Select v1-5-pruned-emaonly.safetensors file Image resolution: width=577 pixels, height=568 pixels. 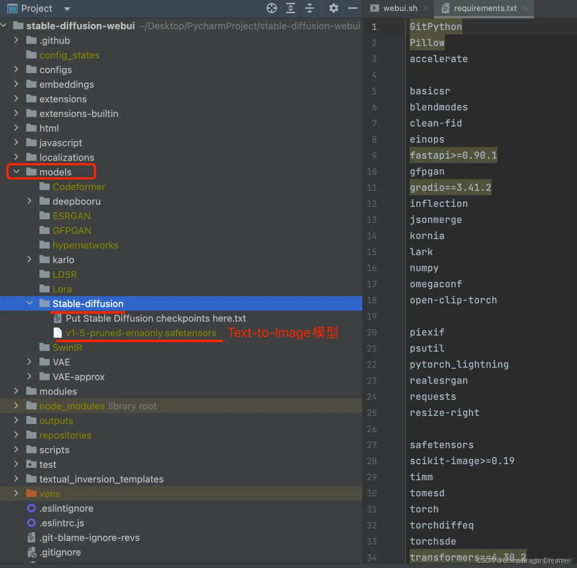[x=141, y=333]
